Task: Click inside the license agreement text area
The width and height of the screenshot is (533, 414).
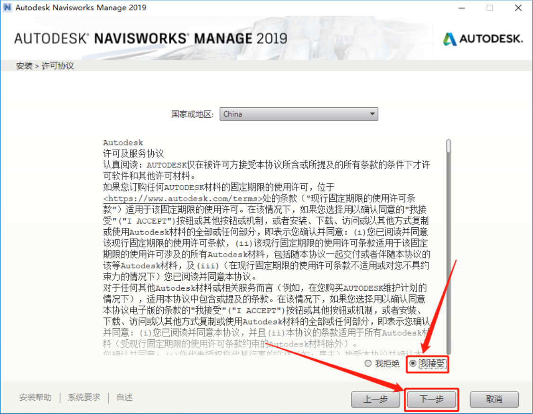Action: [265, 246]
